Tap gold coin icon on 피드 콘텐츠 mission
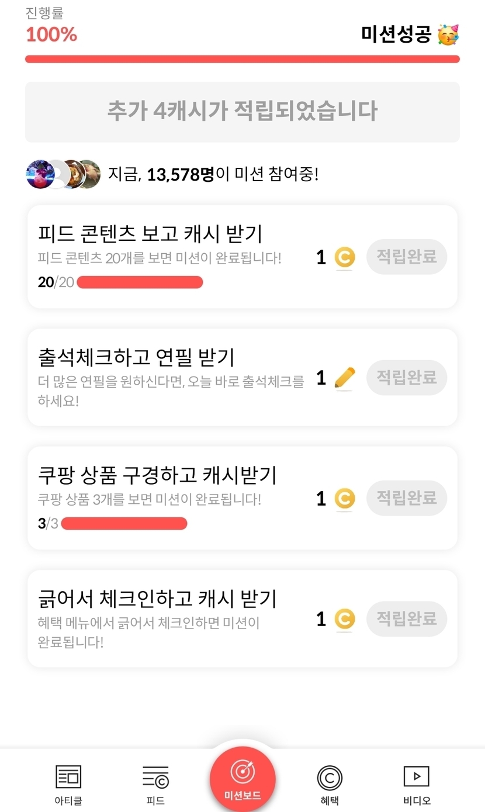485x812 pixels. coord(345,257)
